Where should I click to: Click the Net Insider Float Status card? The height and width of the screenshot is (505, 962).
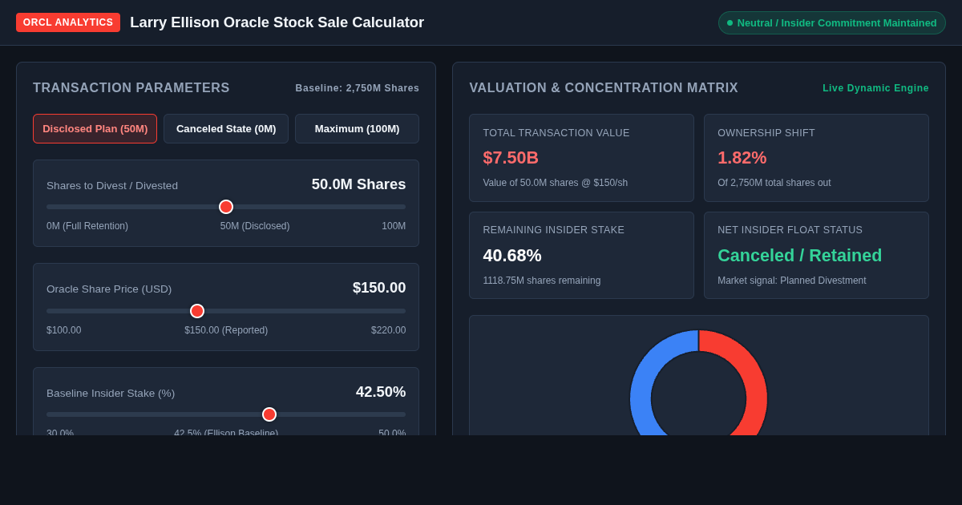816,255
